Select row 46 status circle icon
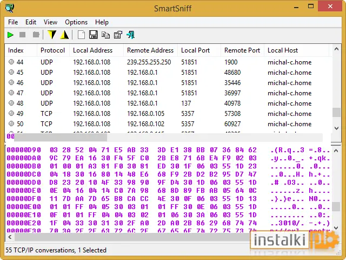The height and width of the screenshot is (260, 346). pos(11,82)
